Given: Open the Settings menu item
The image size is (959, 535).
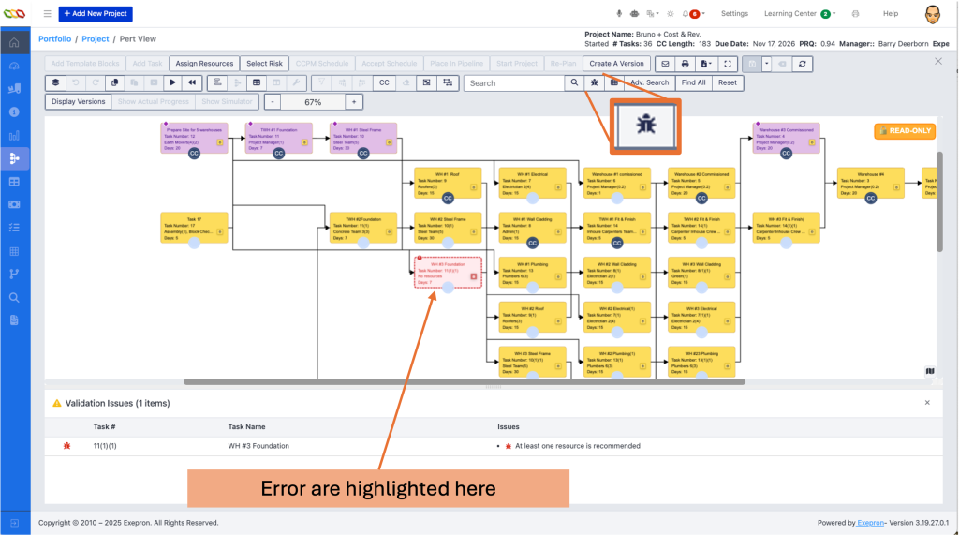Looking at the screenshot, I should [734, 14].
